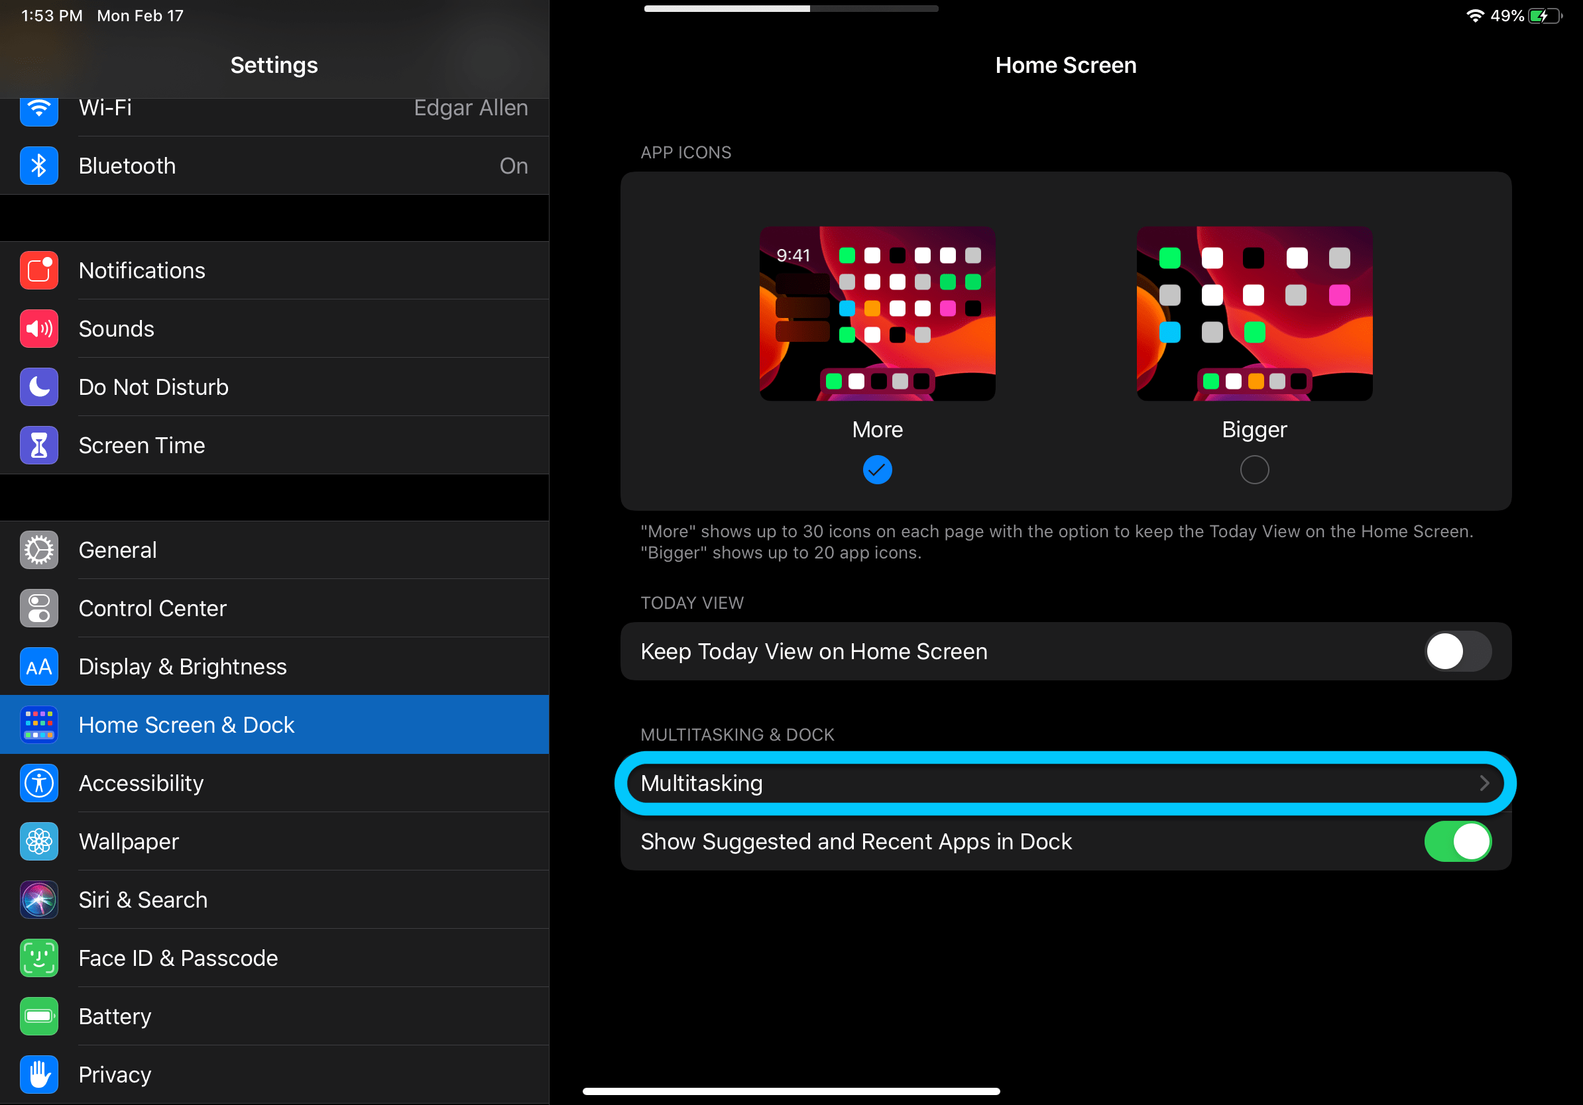Click the Wi-Fi icon in the sidebar
The image size is (1583, 1105).
click(x=38, y=109)
